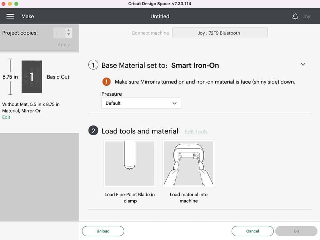Screen dimensions: 320x240
Task: Click the 'Load Fine-Point Blade in clamp' caption
Action: [x=130, y=197]
